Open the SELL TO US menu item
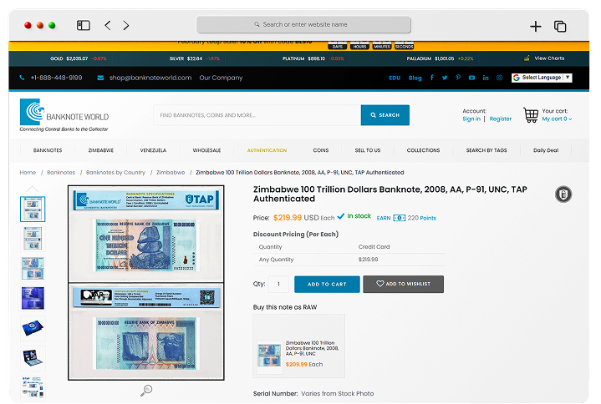 [x=368, y=150]
